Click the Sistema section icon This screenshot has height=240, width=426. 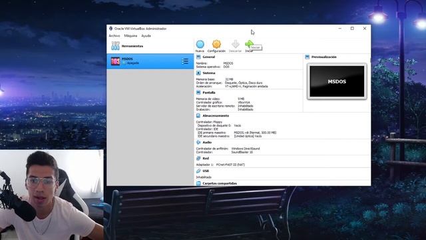click(x=198, y=73)
